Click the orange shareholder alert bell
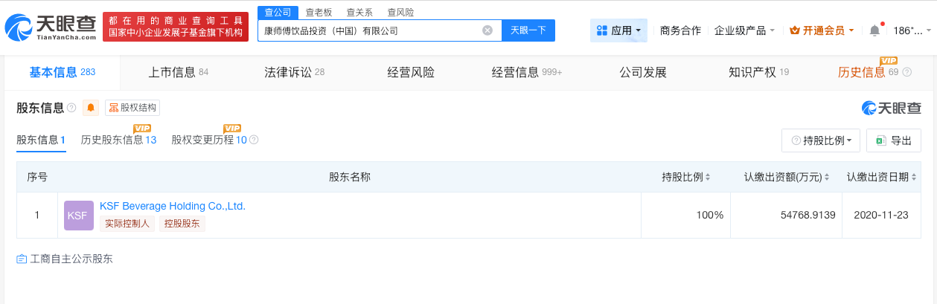 pyautogui.click(x=91, y=108)
